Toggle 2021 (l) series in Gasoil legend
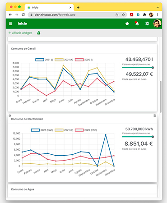The width and height of the screenshot is (167, 203). coord(44,60)
